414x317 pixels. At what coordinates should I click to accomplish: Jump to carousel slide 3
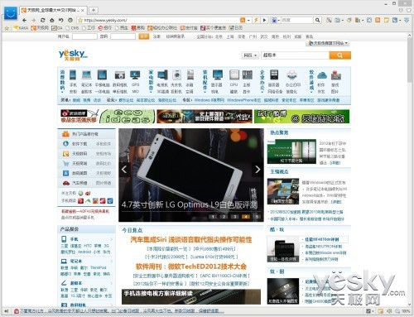(x=235, y=217)
